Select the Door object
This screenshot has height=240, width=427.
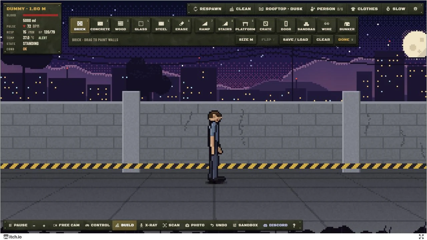[x=286, y=26]
